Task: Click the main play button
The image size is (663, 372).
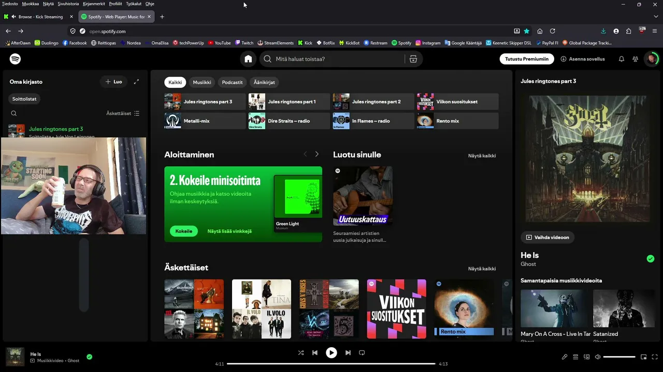Action: coord(331,353)
